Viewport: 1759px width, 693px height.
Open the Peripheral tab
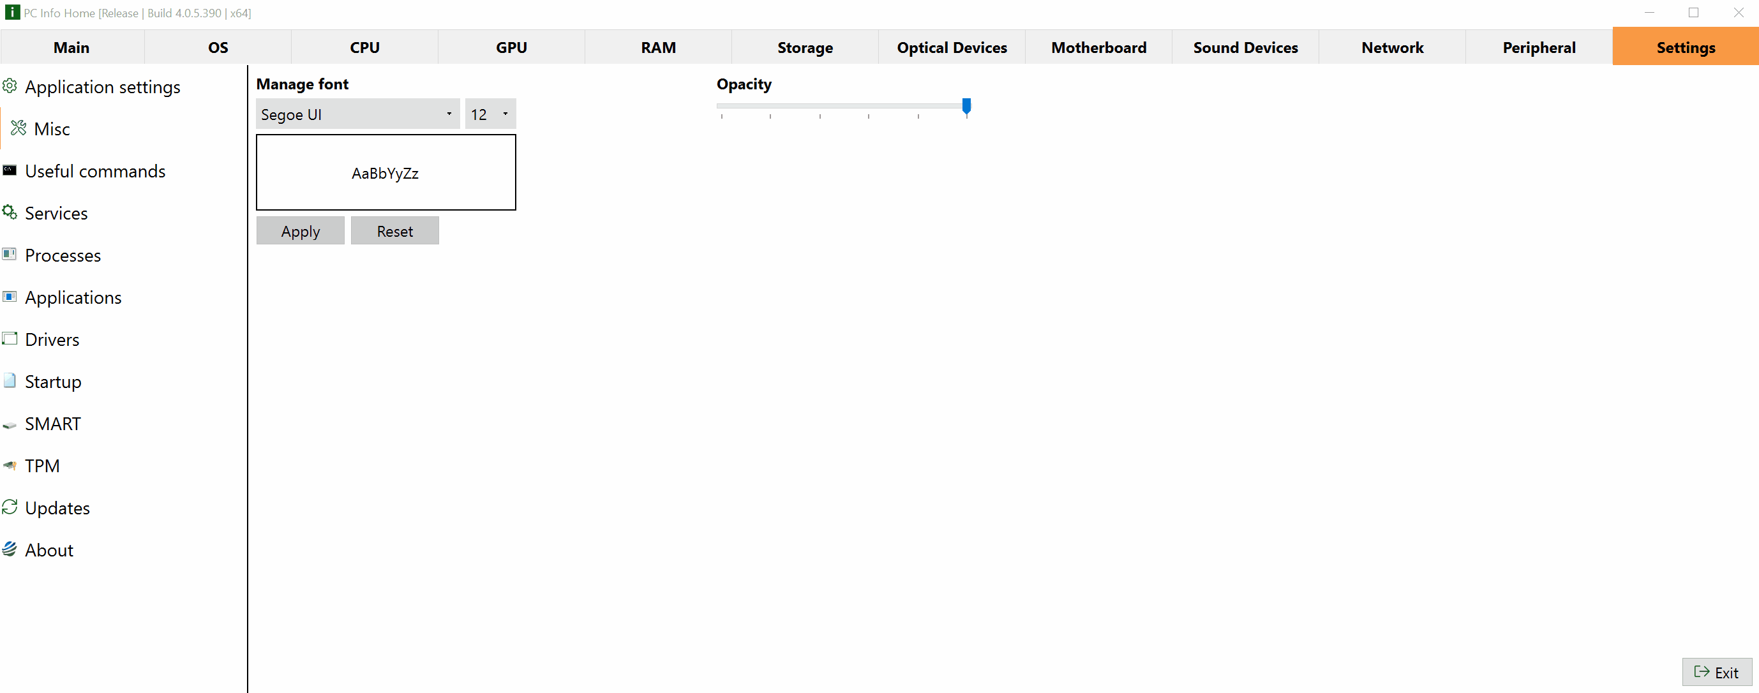click(1539, 47)
